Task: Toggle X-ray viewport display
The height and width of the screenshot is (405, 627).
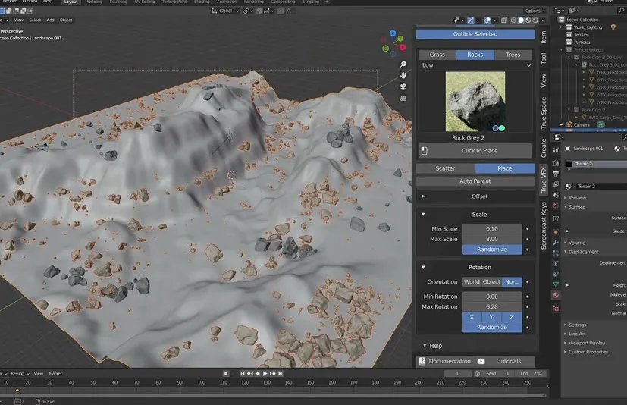Action: tap(504, 20)
